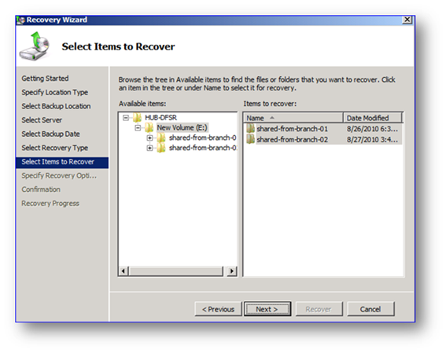Click the tree's right scroll arrow
Image resolution: width=446 pixels, height=353 pixels.
[x=232, y=271]
